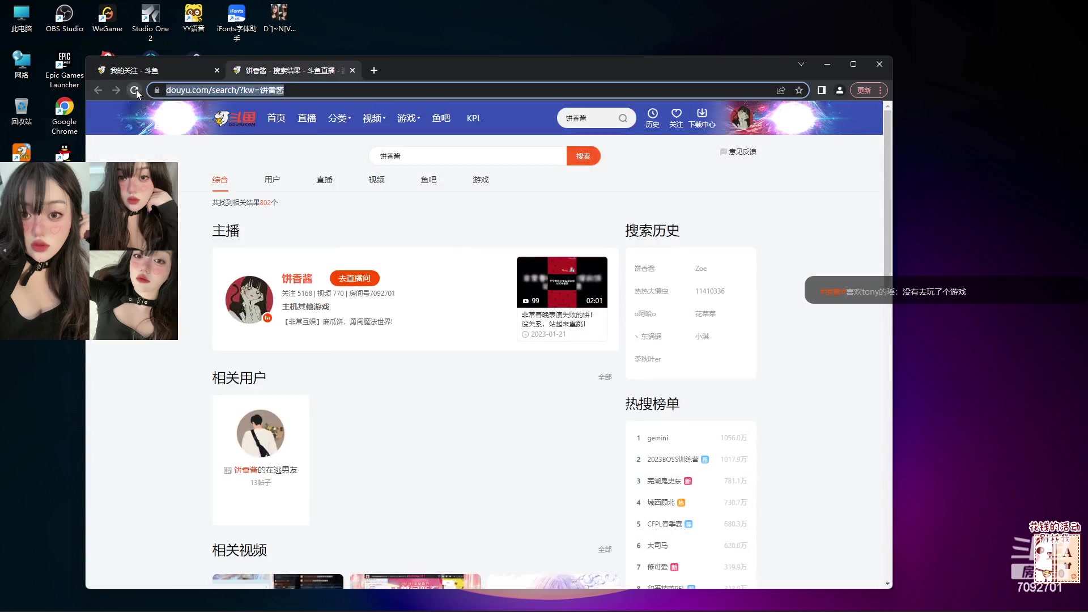Screen dimensions: 1088x612
Task: Expand 分类 dropdown in Douyu nav
Action: [x=339, y=118]
